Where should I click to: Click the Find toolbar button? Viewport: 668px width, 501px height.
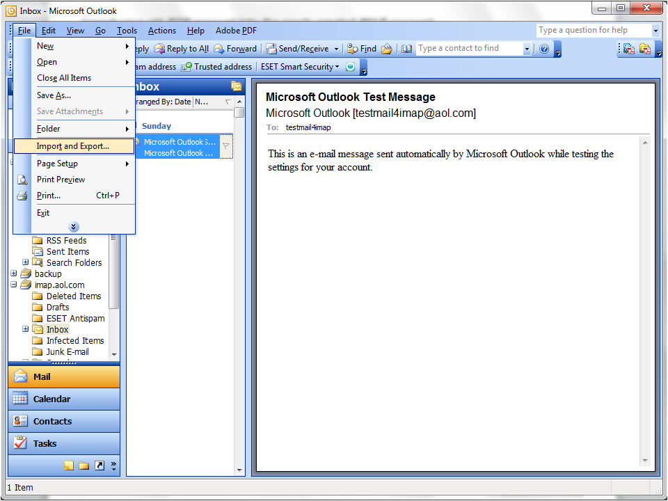point(362,49)
